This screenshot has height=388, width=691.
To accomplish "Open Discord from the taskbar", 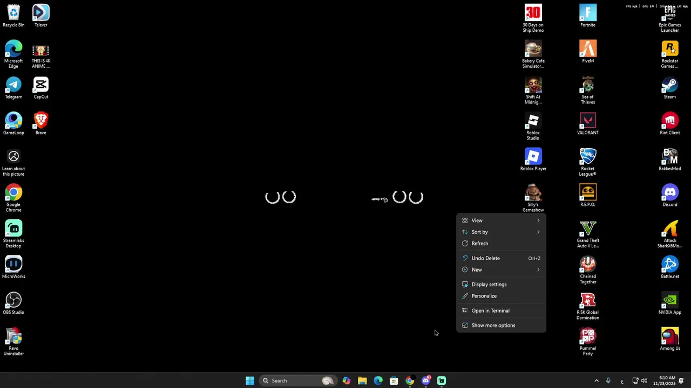I will 426,380.
